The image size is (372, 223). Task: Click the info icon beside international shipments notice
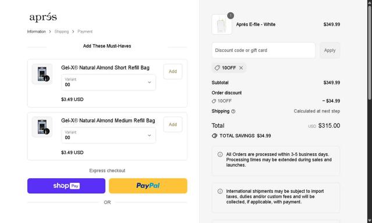(x=220, y=191)
